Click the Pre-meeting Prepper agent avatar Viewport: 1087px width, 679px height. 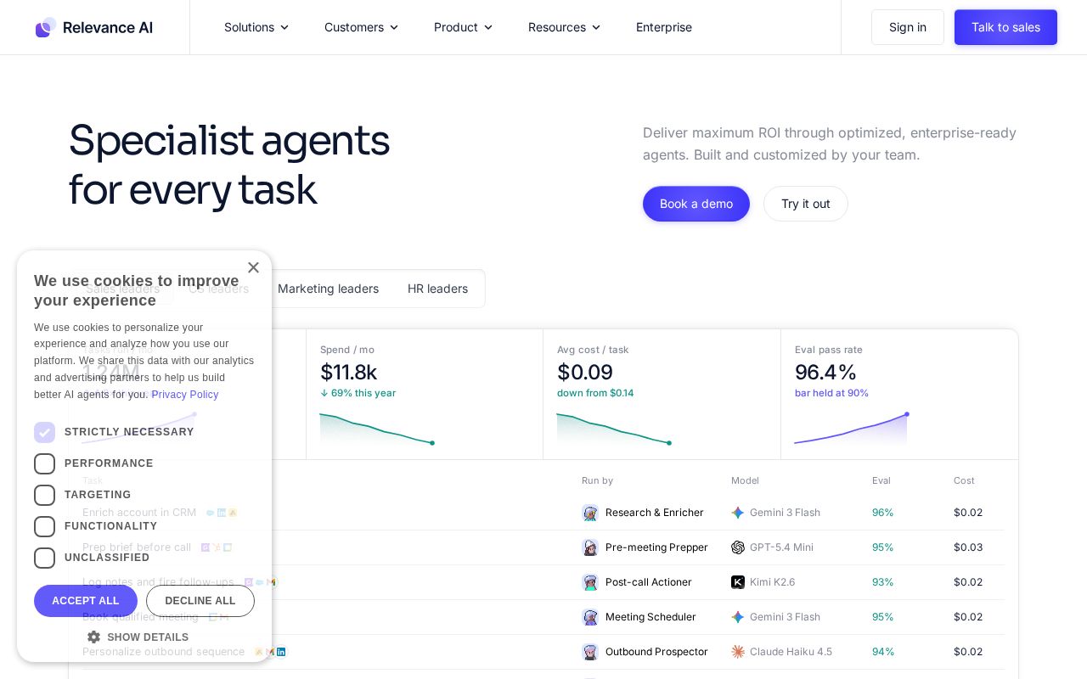click(x=590, y=547)
